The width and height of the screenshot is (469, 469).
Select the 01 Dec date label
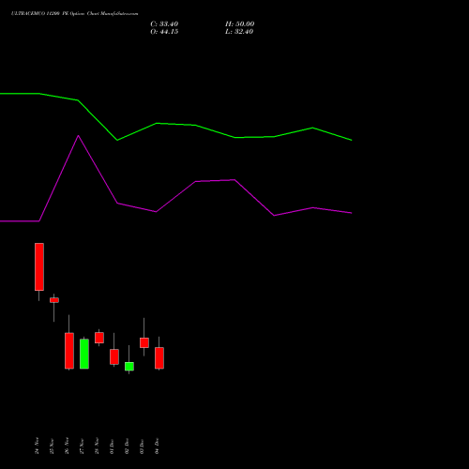tap(112, 446)
